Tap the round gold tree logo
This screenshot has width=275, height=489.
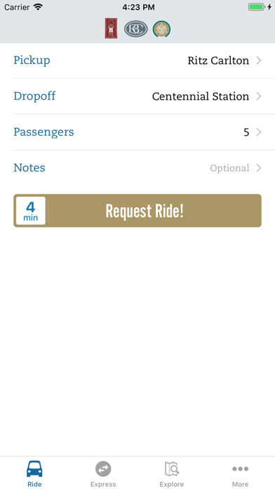(x=161, y=29)
